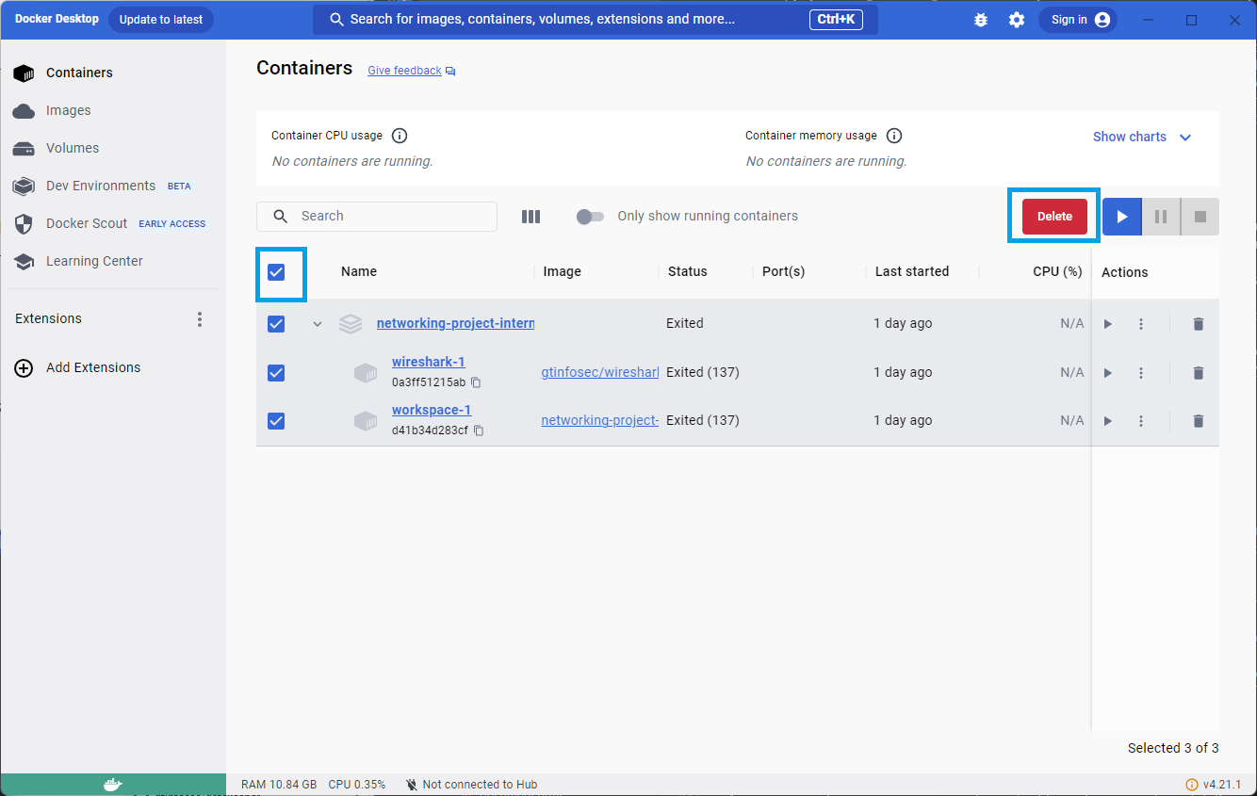Copy the workspace-1 container ID
Screen dimensions: 1257x796
479,430
